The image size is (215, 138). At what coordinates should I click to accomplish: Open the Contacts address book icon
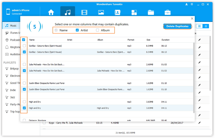pos(117,12)
